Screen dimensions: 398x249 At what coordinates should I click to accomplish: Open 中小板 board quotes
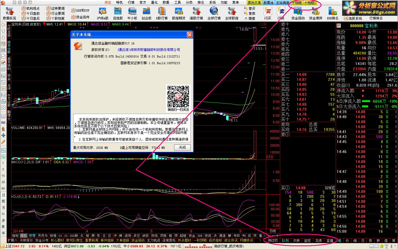point(132,13)
